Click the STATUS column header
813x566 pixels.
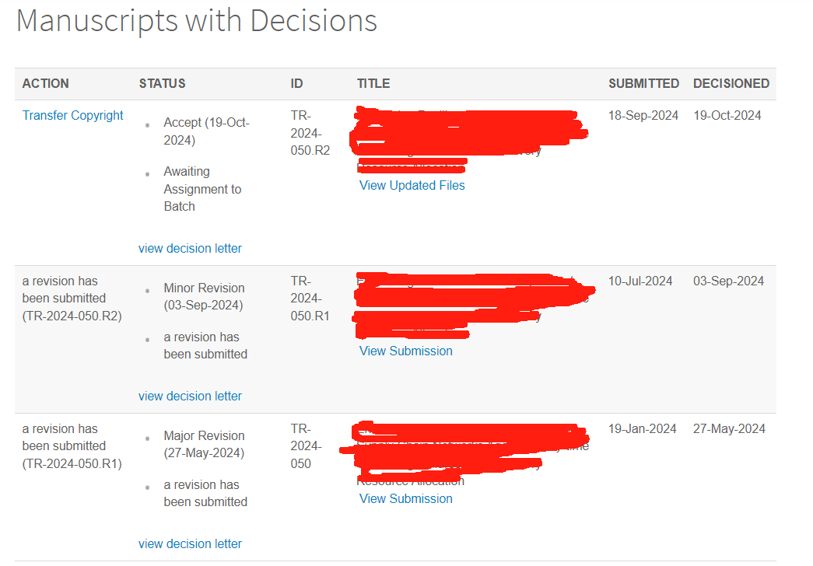pyautogui.click(x=162, y=84)
